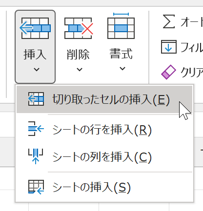Click the 書式 (Format) cells ribbon icon
This screenshot has width=203, height=211.
(121, 26)
